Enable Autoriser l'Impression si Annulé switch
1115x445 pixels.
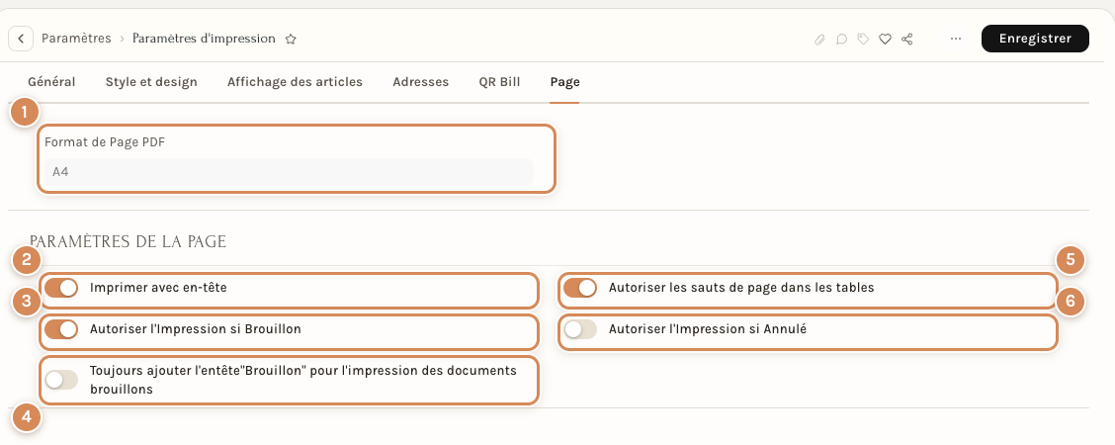click(580, 330)
